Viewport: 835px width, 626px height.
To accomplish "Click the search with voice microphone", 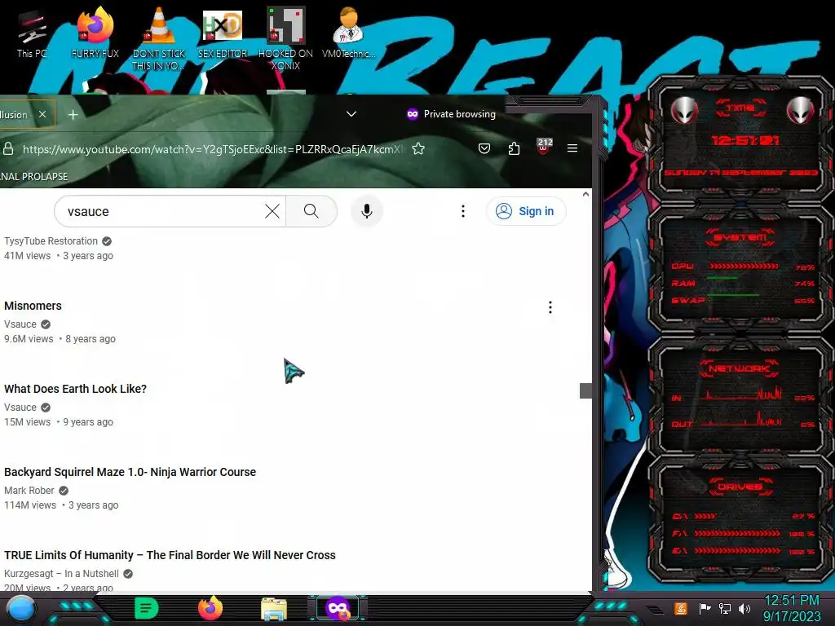I will click(x=366, y=211).
